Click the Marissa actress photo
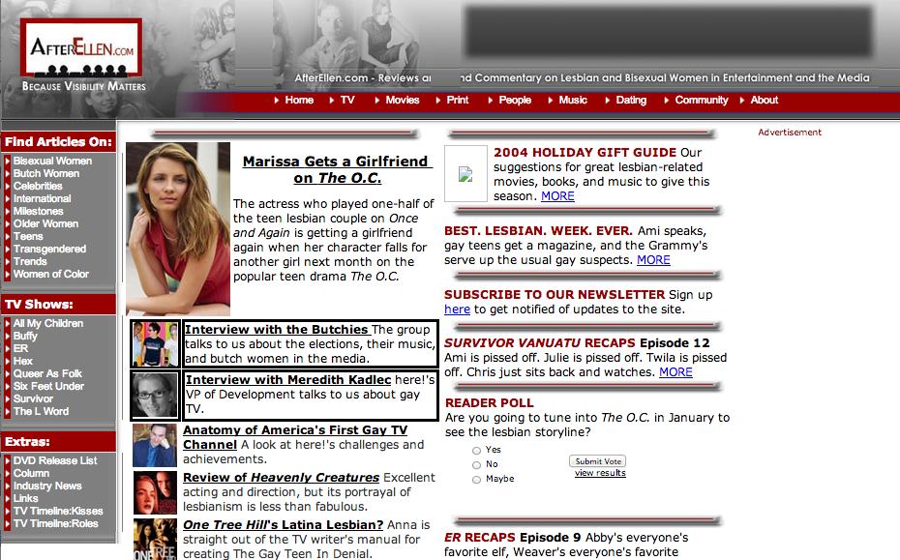The image size is (900, 560). (178, 229)
